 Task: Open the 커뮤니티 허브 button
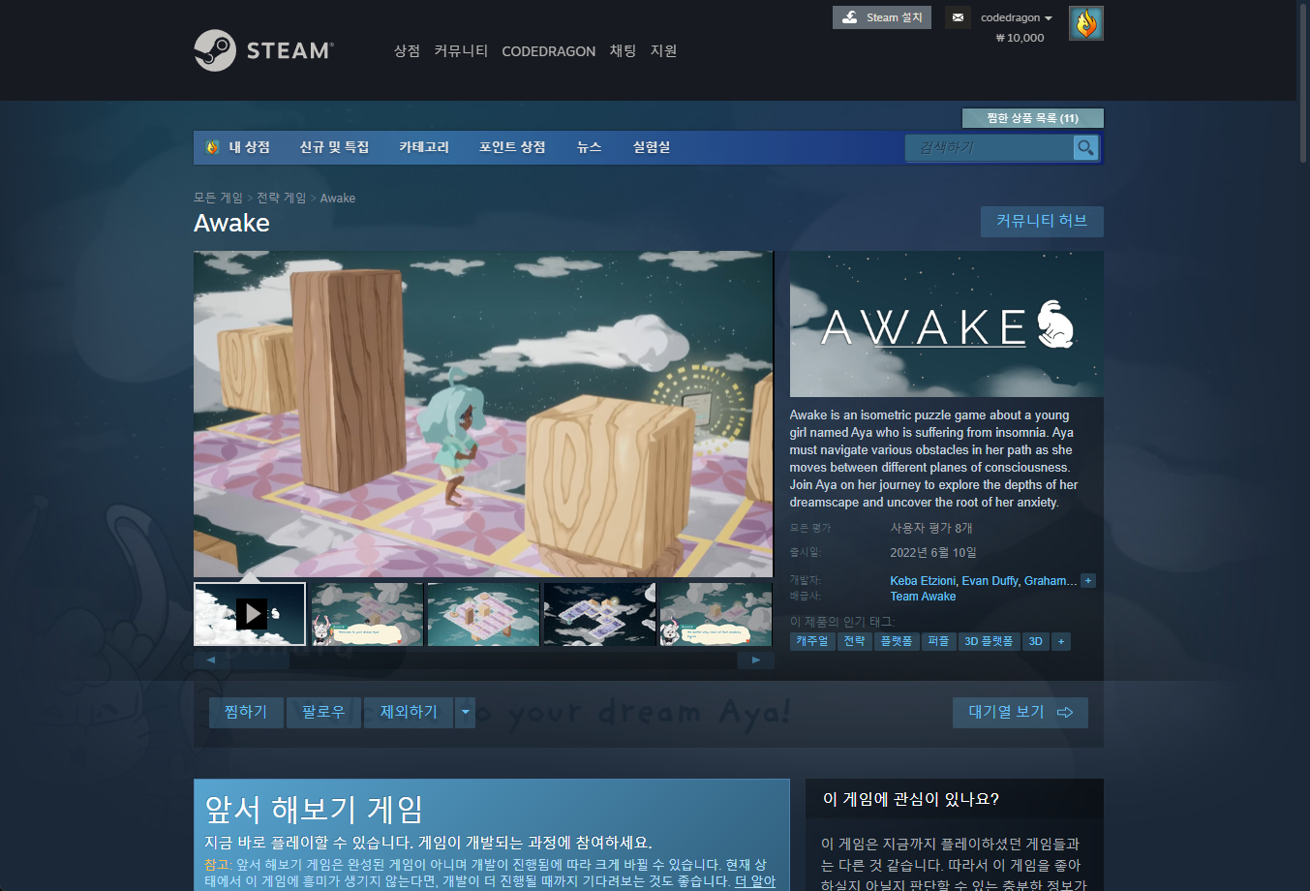(1042, 221)
